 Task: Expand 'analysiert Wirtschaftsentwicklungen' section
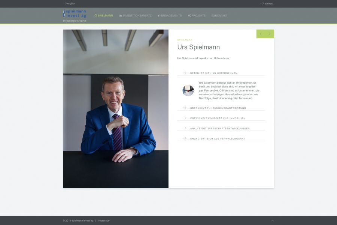(221, 128)
